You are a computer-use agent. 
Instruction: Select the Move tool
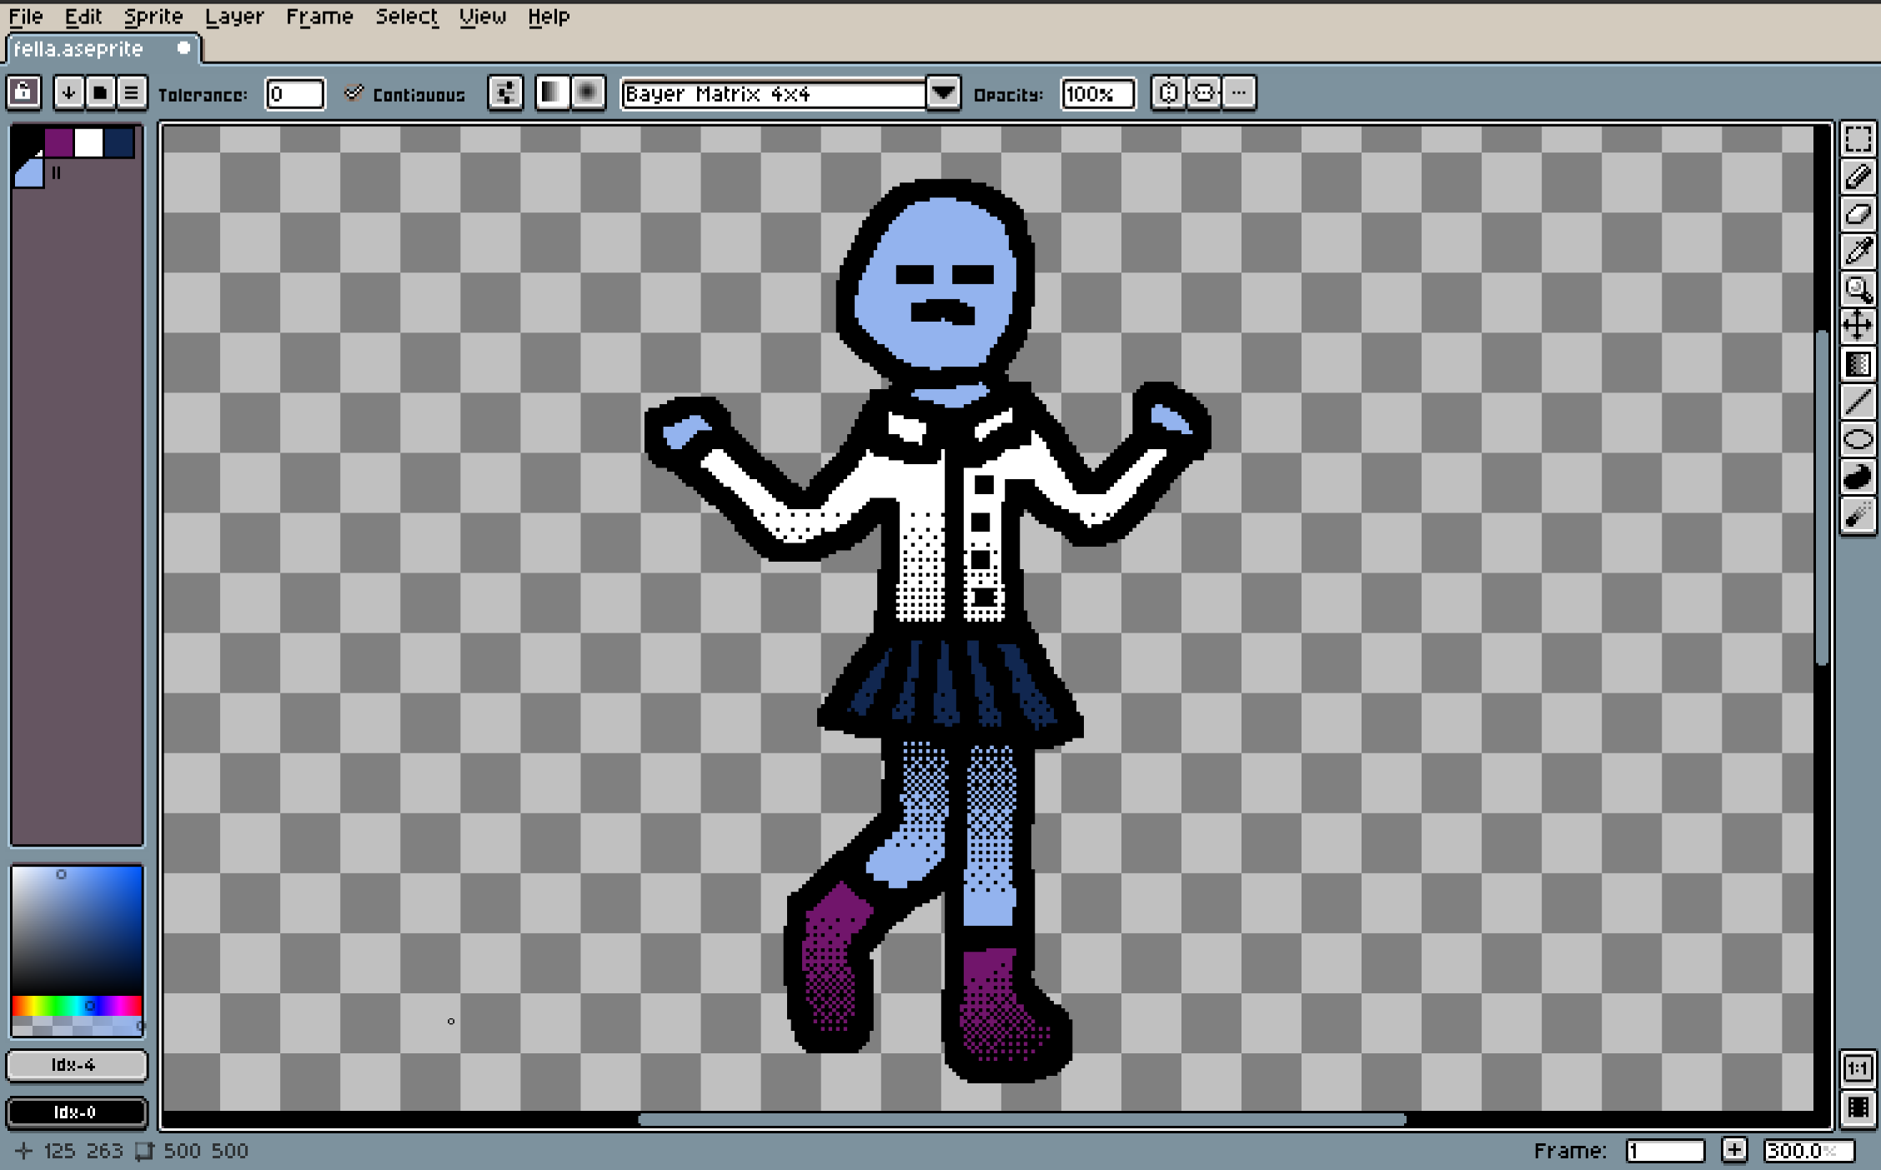click(1858, 326)
